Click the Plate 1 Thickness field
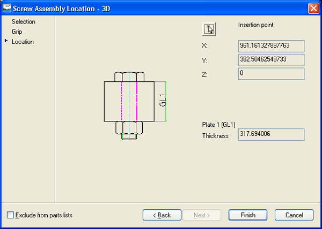The width and height of the screenshot is (322, 229). pyautogui.click(x=271, y=134)
